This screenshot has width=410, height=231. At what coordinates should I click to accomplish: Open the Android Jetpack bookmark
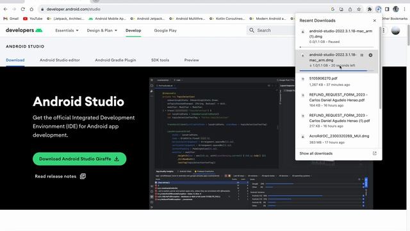(x=147, y=19)
